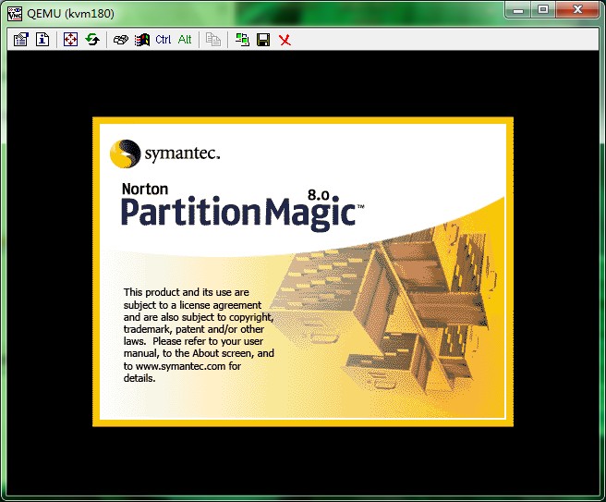Maximize the QEMU (kvm180) window

coord(543,9)
